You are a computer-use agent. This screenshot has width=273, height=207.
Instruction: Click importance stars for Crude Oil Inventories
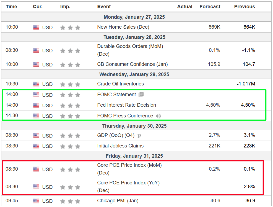point(70,84)
